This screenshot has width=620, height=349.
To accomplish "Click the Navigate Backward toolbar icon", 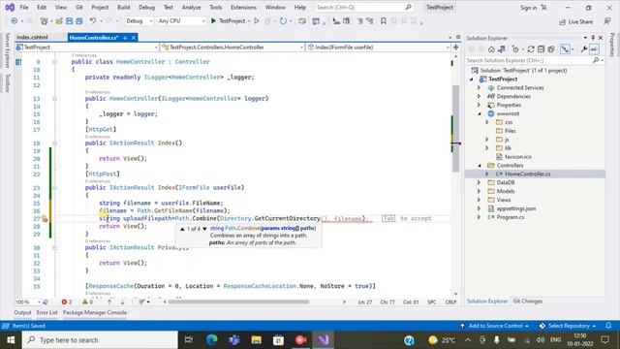I will (x=15, y=21).
